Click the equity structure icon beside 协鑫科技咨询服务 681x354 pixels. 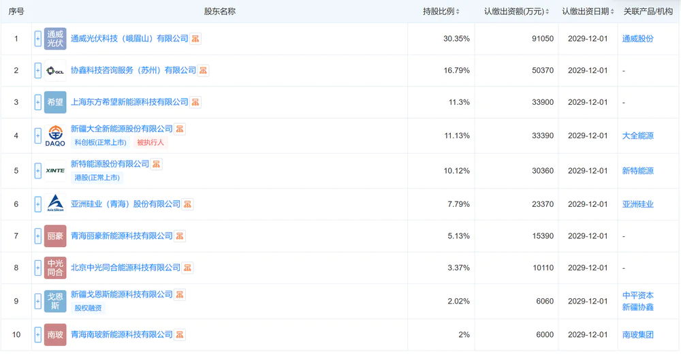[x=203, y=70]
